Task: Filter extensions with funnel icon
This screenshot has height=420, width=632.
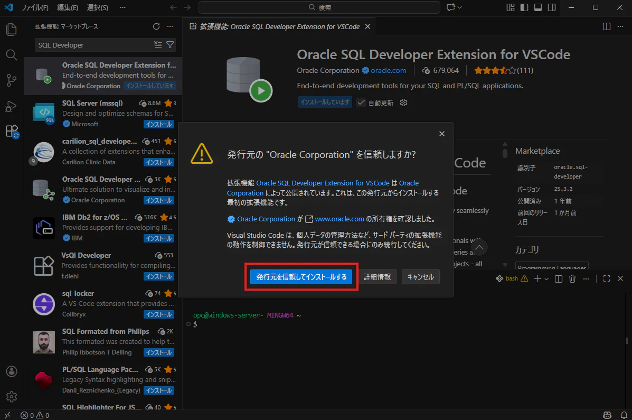Action: point(170,45)
